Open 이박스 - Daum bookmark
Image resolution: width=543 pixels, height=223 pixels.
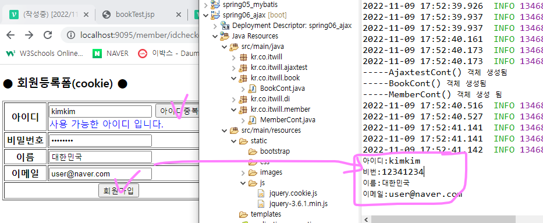click(169, 54)
